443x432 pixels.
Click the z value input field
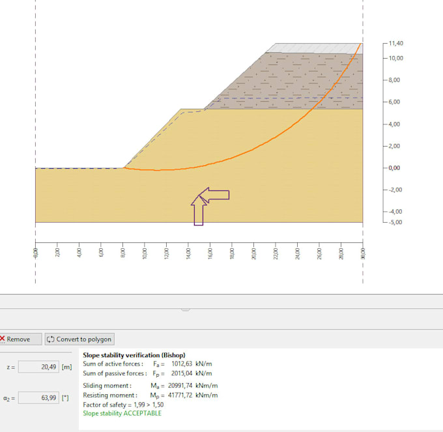pos(38,367)
